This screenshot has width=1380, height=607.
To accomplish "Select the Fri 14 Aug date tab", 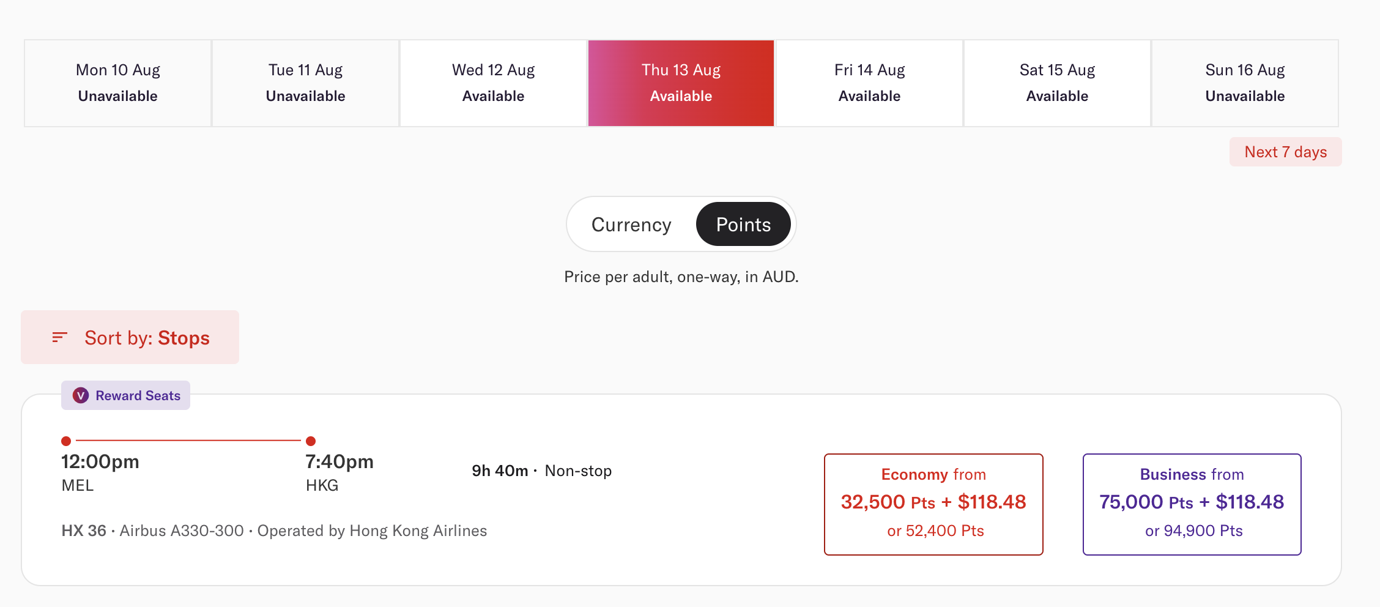I will pyautogui.click(x=869, y=83).
